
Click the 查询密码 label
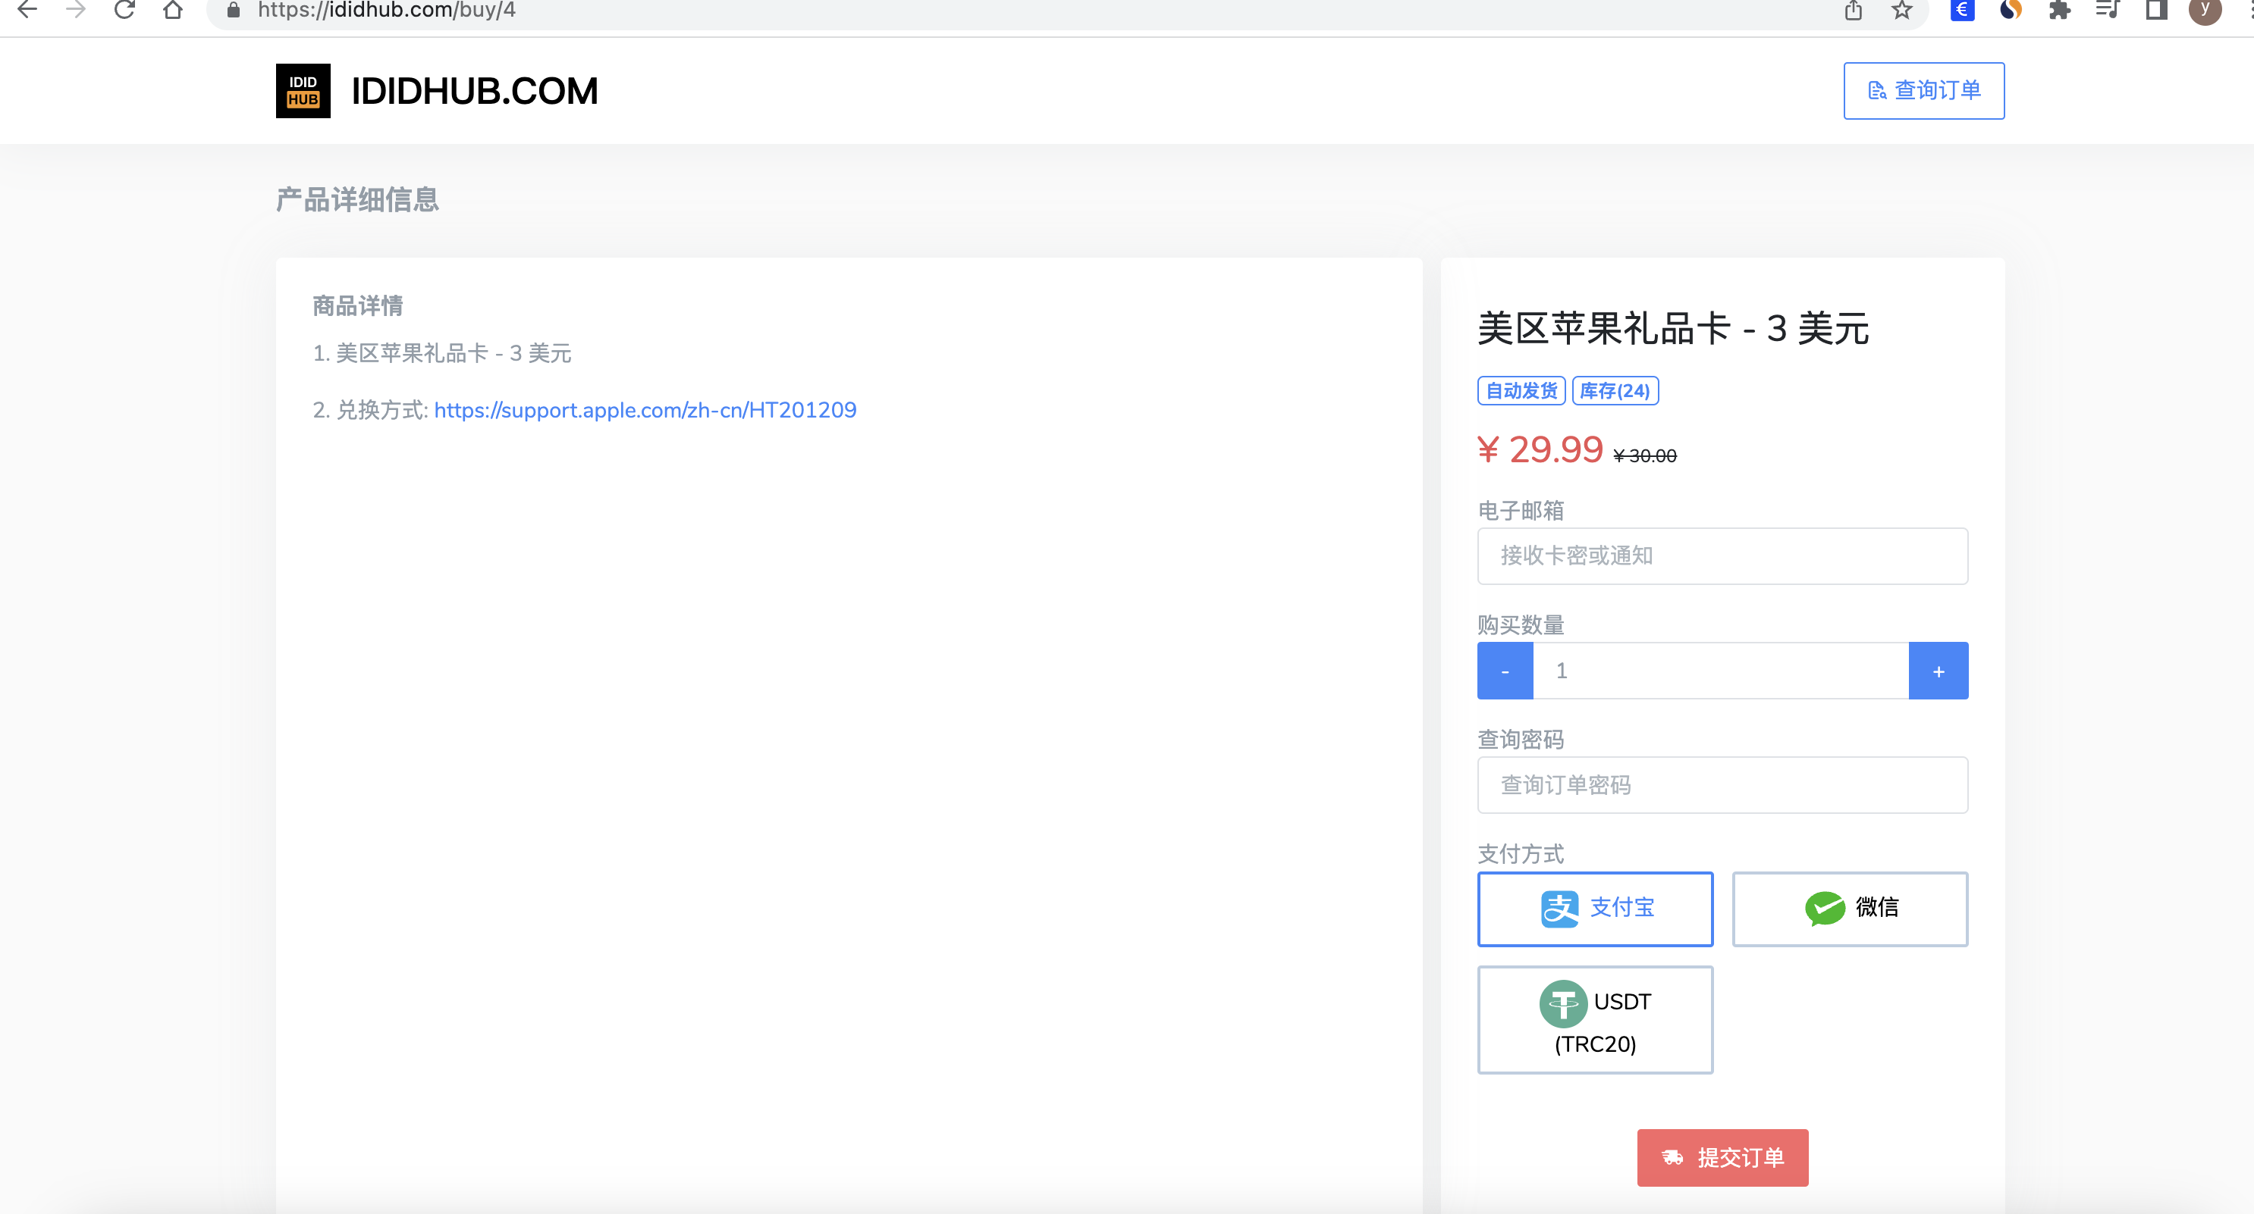pos(1521,740)
